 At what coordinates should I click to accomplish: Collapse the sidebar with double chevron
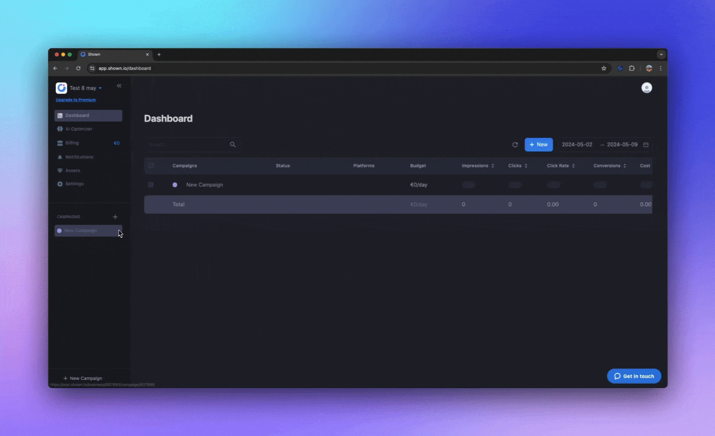(119, 86)
